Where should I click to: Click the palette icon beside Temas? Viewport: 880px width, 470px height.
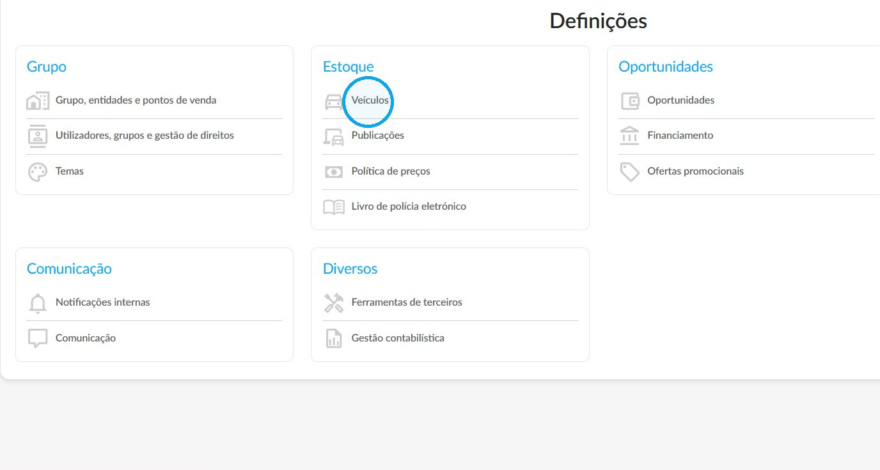(x=38, y=172)
